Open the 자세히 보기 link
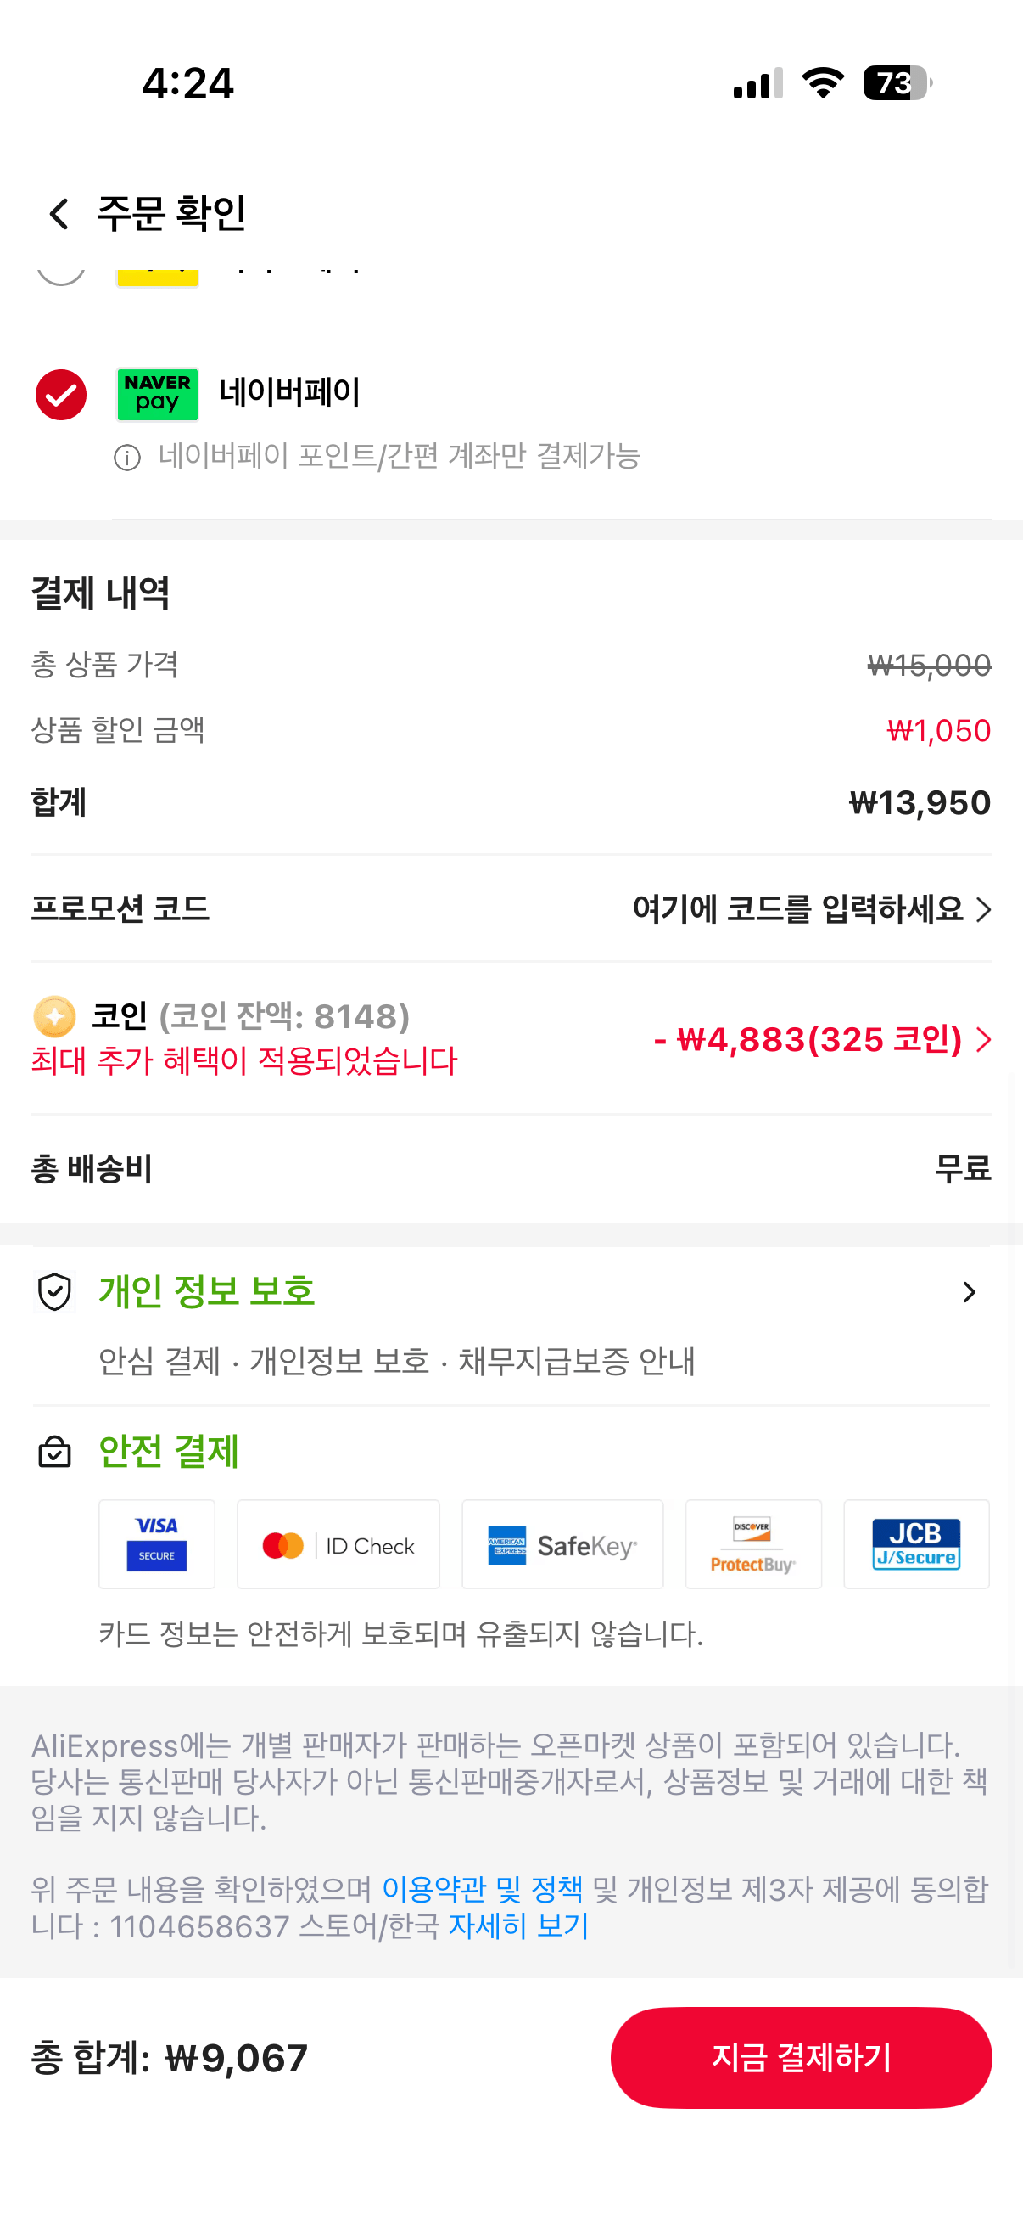 pos(518,1926)
